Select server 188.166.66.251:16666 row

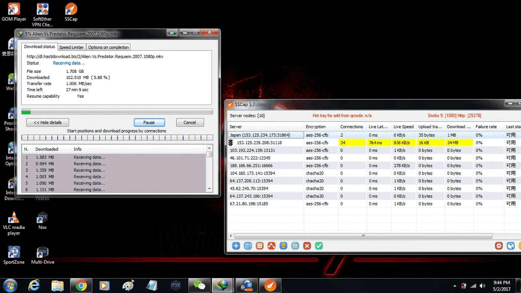[x=373, y=165]
